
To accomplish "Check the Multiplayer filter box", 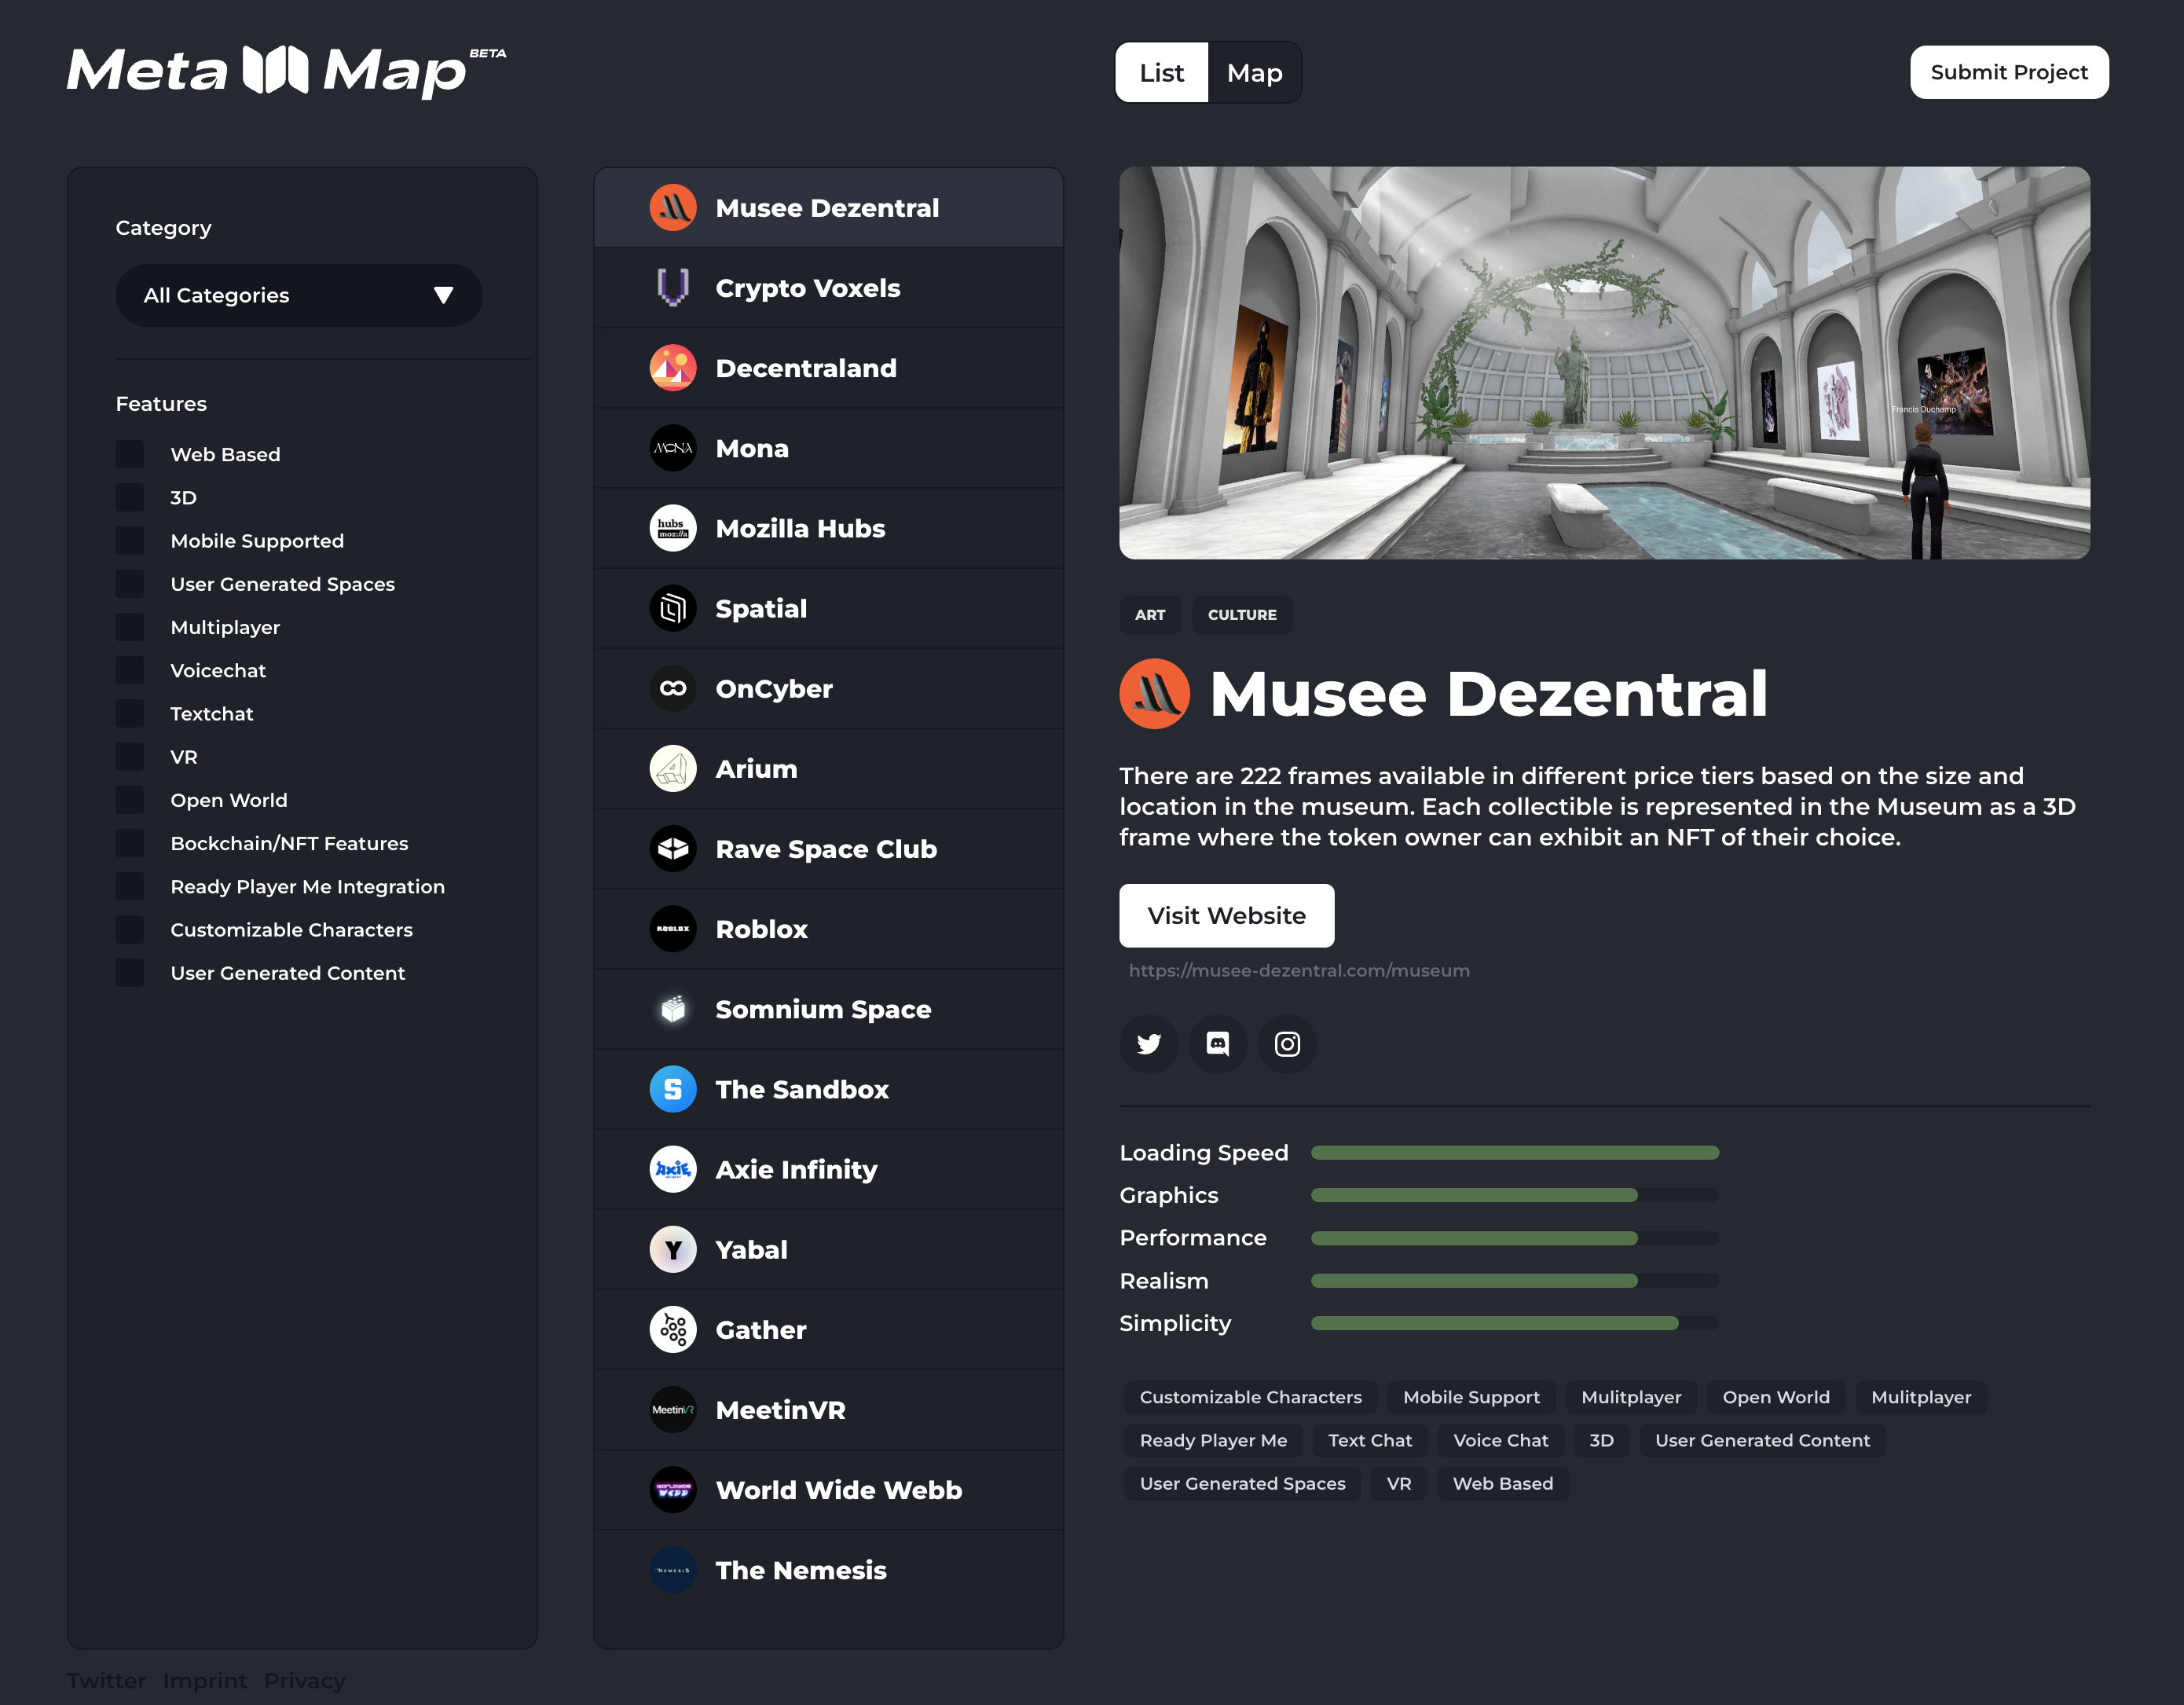I will [x=129, y=627].
